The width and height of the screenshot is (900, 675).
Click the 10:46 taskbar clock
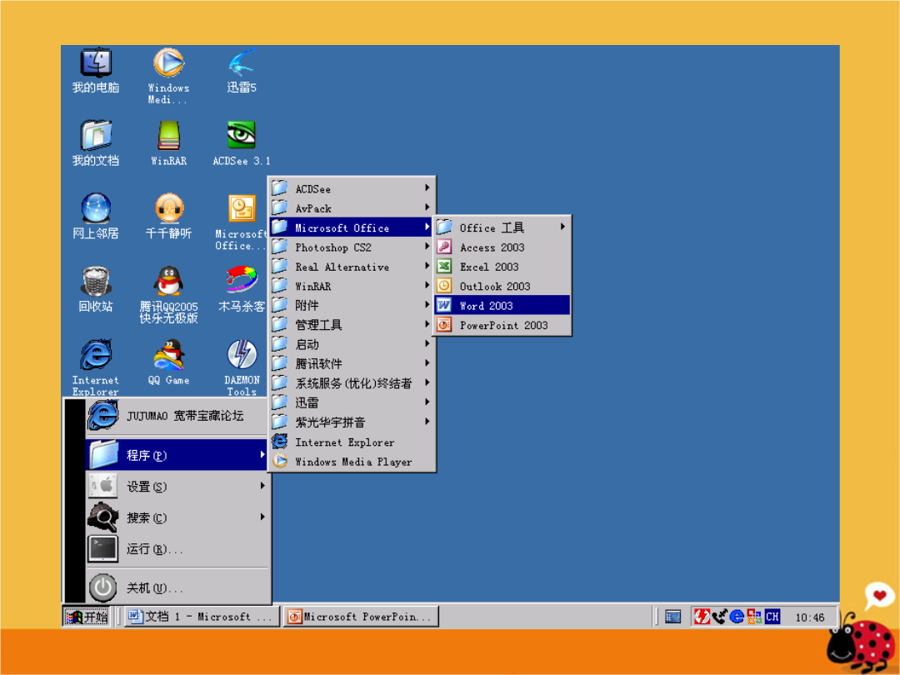809,617
